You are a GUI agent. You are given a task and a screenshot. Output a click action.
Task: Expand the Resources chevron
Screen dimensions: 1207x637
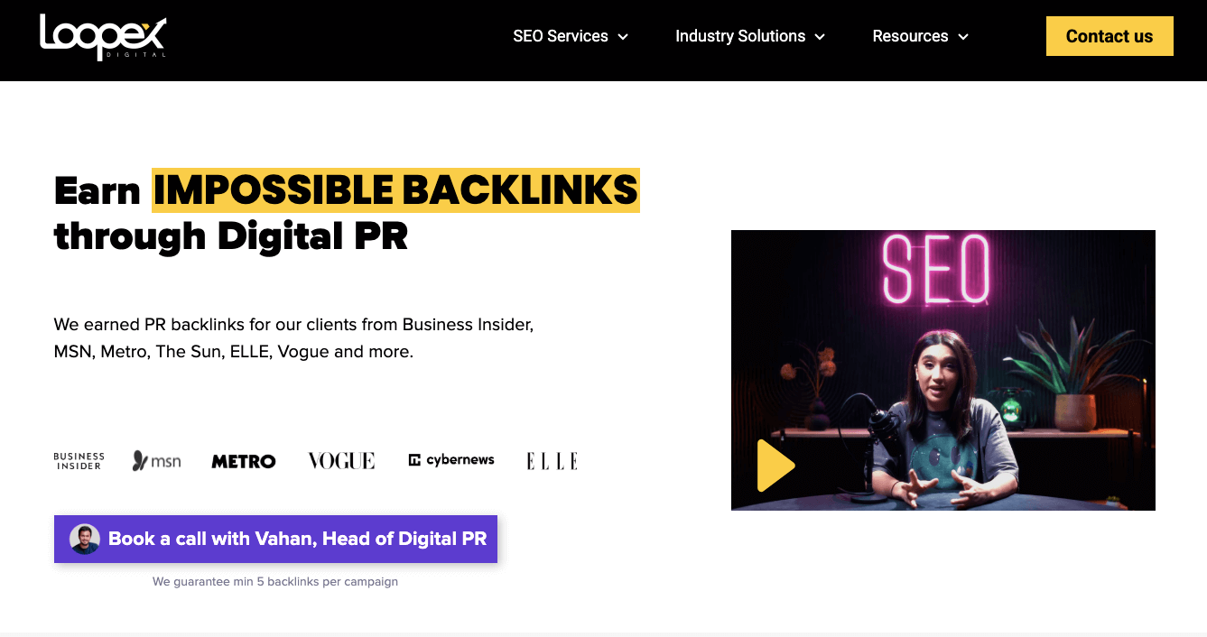coord(963,37)
